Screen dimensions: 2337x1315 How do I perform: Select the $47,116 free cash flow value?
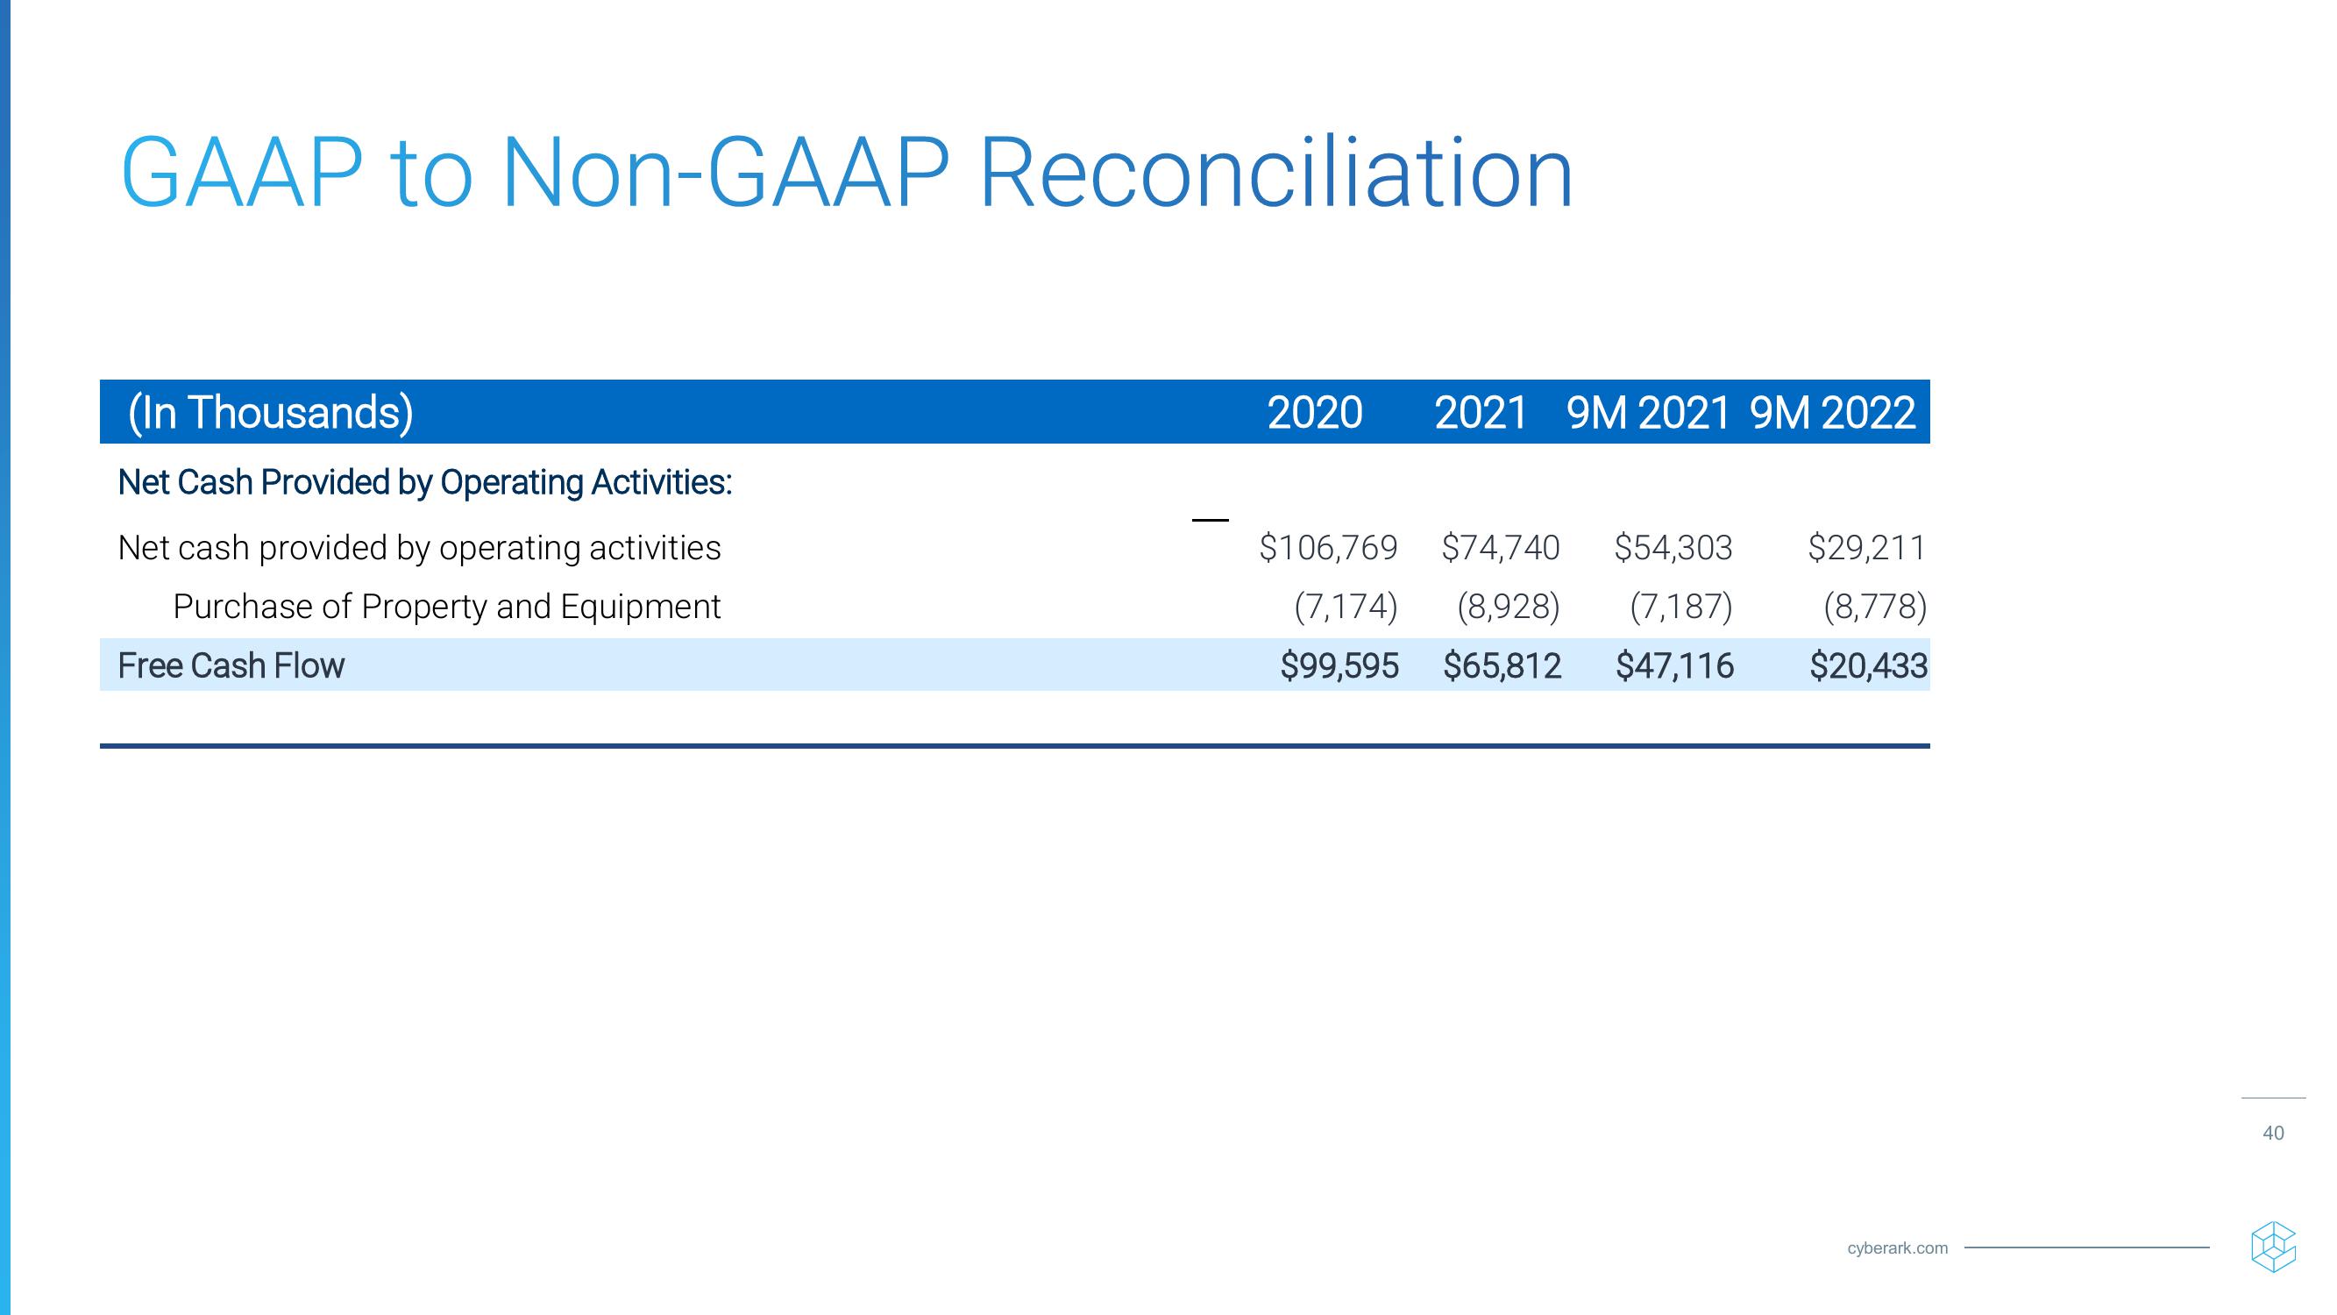pos(1673,665)
